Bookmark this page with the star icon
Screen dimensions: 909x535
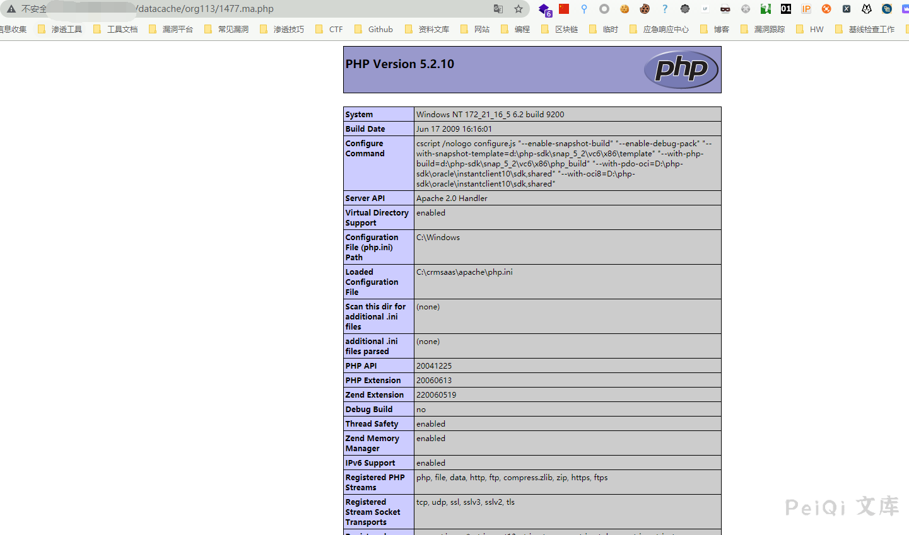(x=519, y=9)
